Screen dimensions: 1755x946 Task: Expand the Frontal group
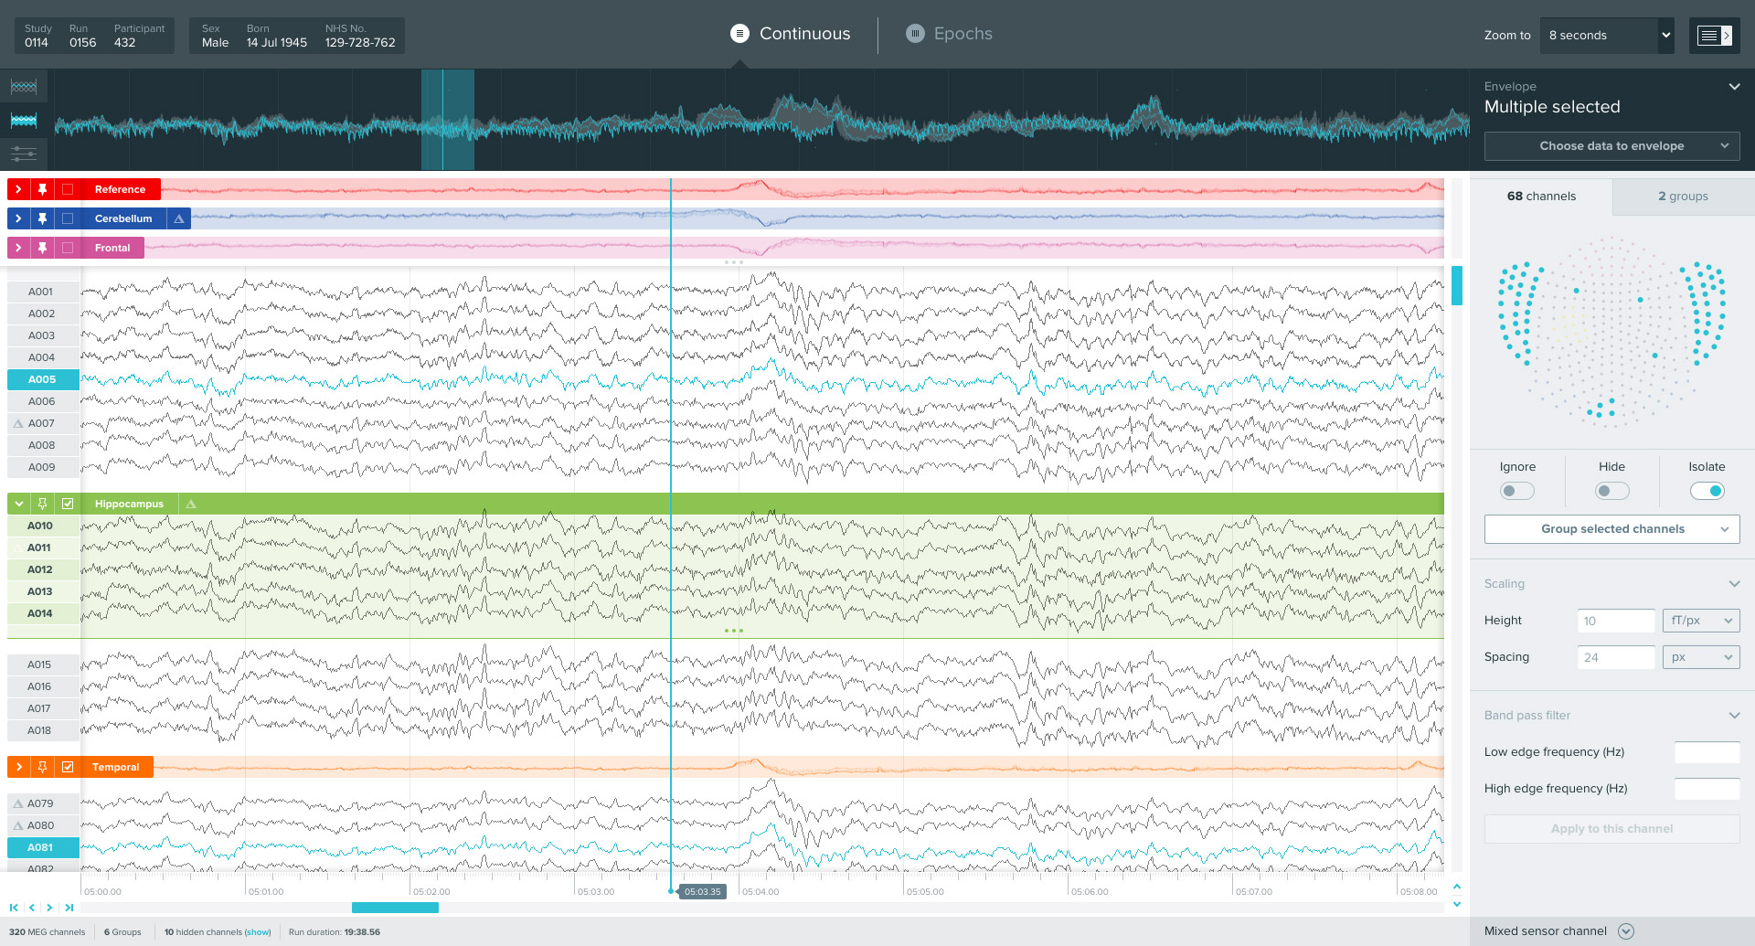tap(18, 248)
